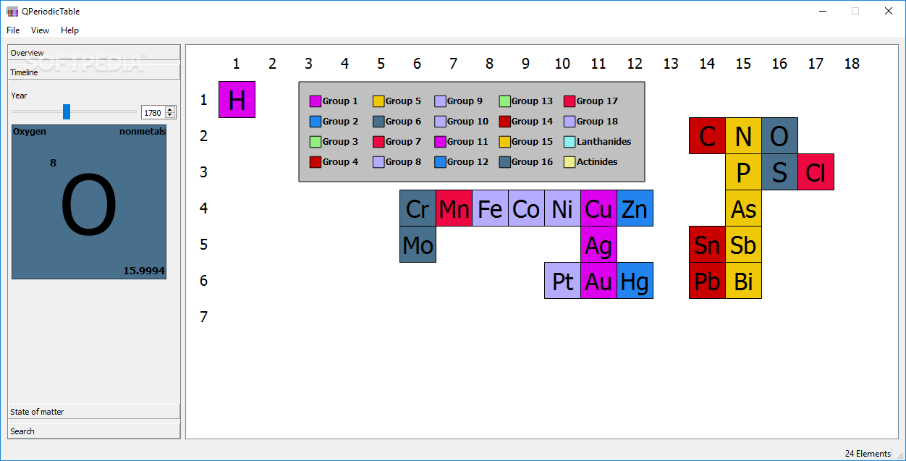906x461 pixels.
Task: Click the QPeriodicTable app icon in title bar
Action: (12, 11)
